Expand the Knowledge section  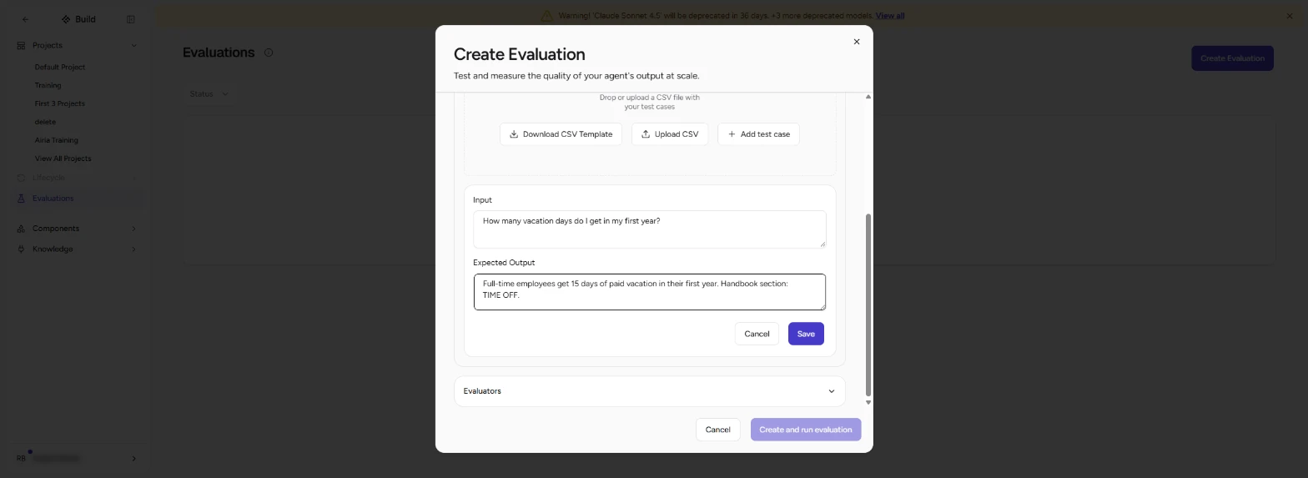tap(77, 249)
